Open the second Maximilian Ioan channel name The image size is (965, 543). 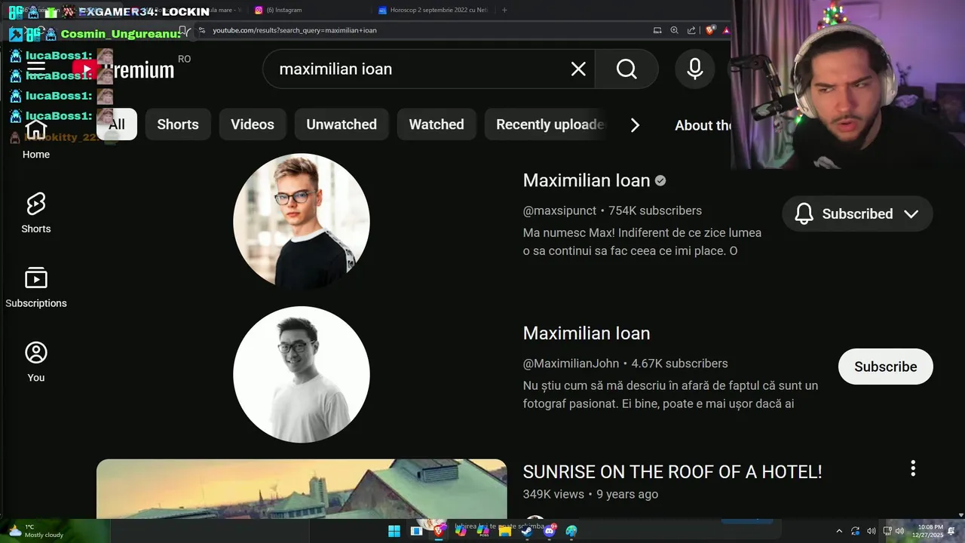(587, 333)
